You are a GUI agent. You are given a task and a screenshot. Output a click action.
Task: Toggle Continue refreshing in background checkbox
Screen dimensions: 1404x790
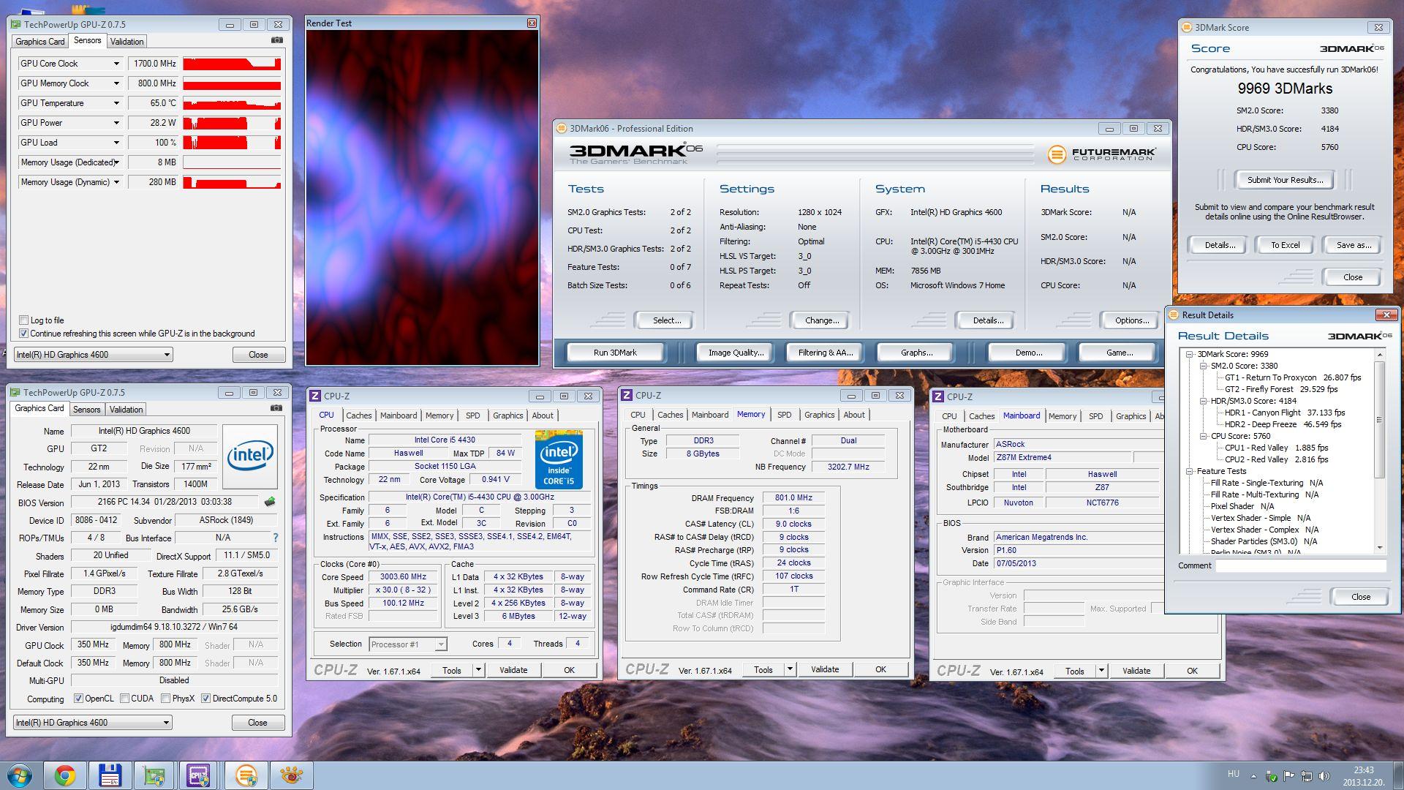(x=23, y=333)
